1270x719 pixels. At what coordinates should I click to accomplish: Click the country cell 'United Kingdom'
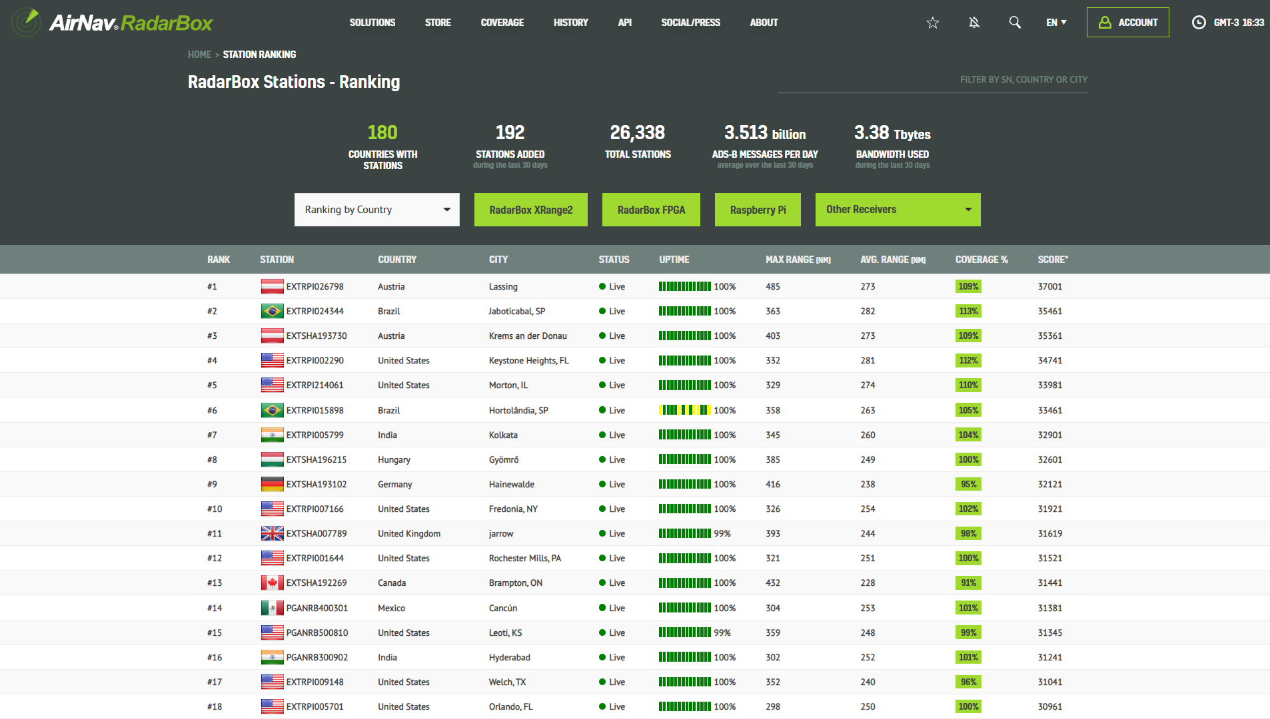(409, 534)
